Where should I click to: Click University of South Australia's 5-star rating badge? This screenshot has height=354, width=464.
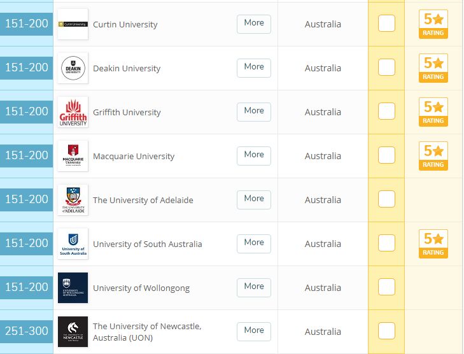pyautogui.click(x=433, y=244)
